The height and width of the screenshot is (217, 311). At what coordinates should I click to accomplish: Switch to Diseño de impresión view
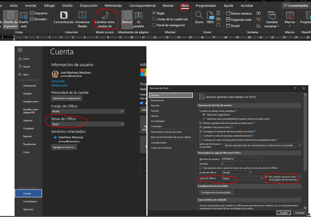coord(11,19)
